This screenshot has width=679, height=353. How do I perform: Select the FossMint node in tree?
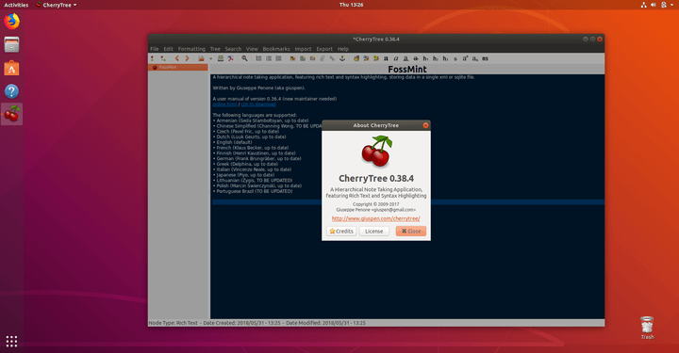[x=178, y=67]
